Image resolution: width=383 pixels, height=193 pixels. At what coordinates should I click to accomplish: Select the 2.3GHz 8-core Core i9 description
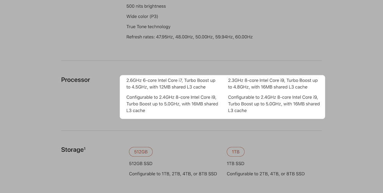pyautogui.click(x=273, y=83)
